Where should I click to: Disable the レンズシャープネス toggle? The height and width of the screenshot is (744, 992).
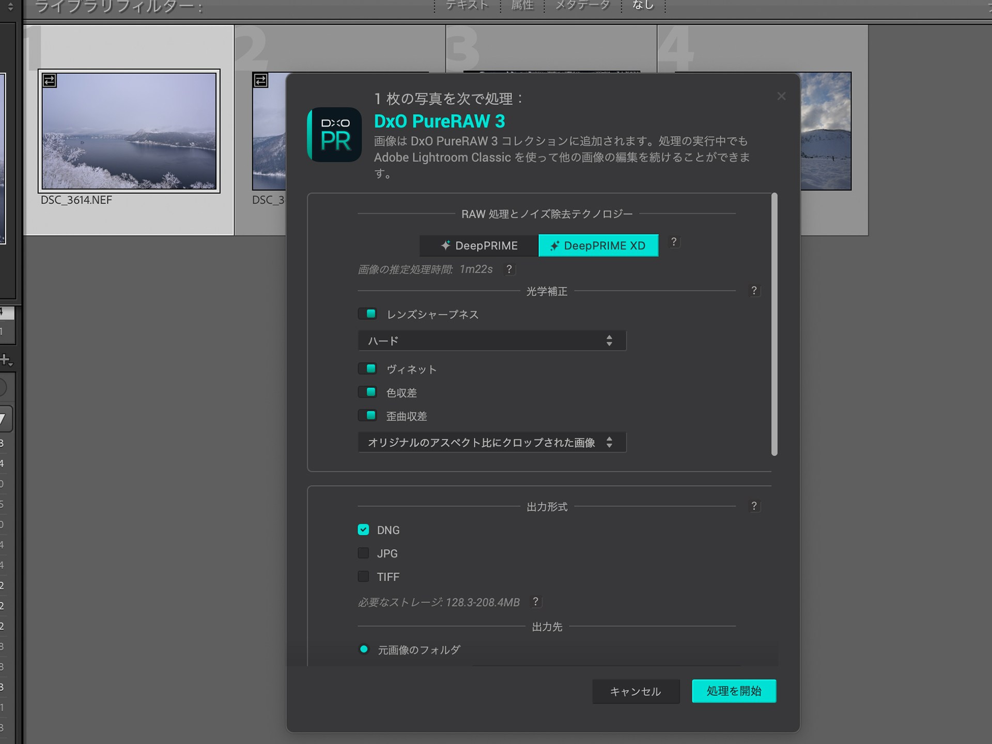click(368, 313)
